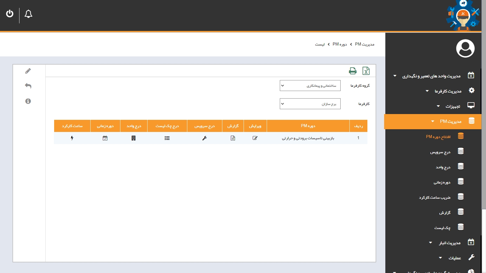Open the notifications bell
This screenshot has height=273, width=486.
click(x=28, y=14)
